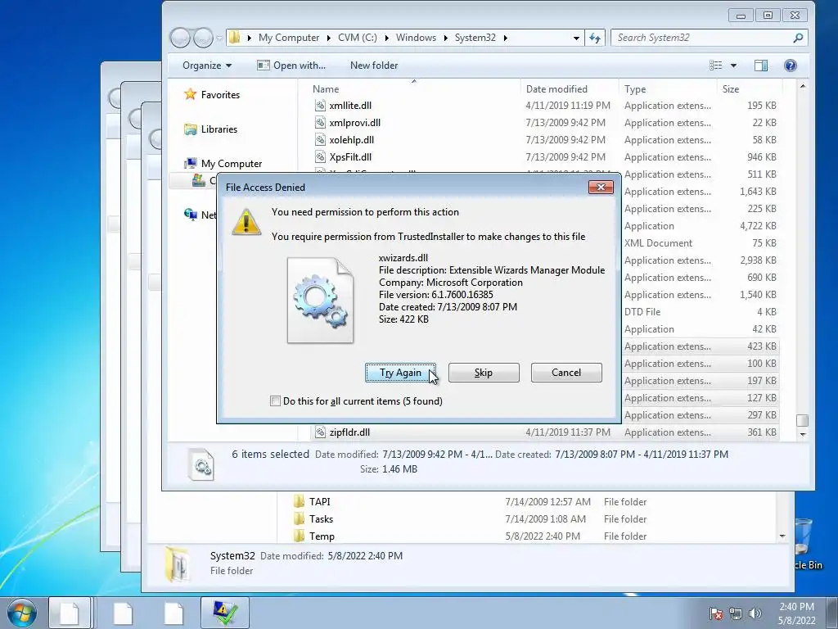Sort by the Type column header
838x629 pixels.
pos(635,89)
